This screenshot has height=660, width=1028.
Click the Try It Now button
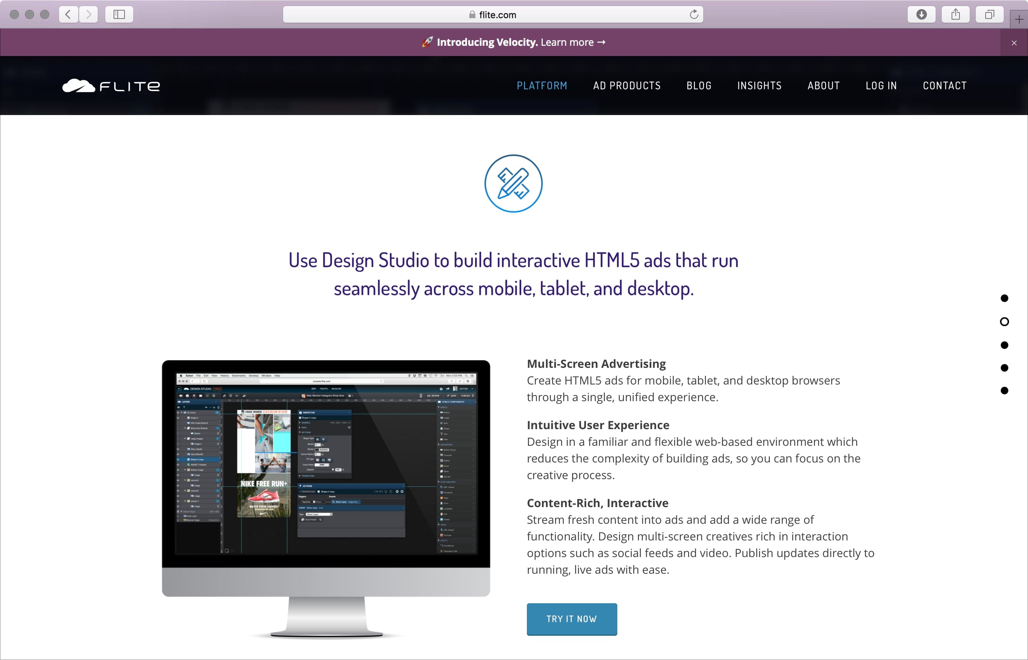[572, 619]
